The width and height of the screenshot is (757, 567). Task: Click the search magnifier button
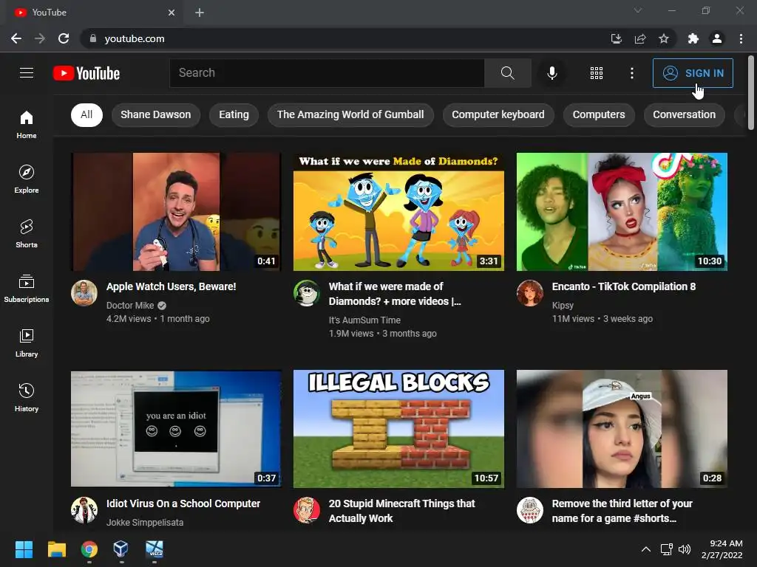(507, 73)
